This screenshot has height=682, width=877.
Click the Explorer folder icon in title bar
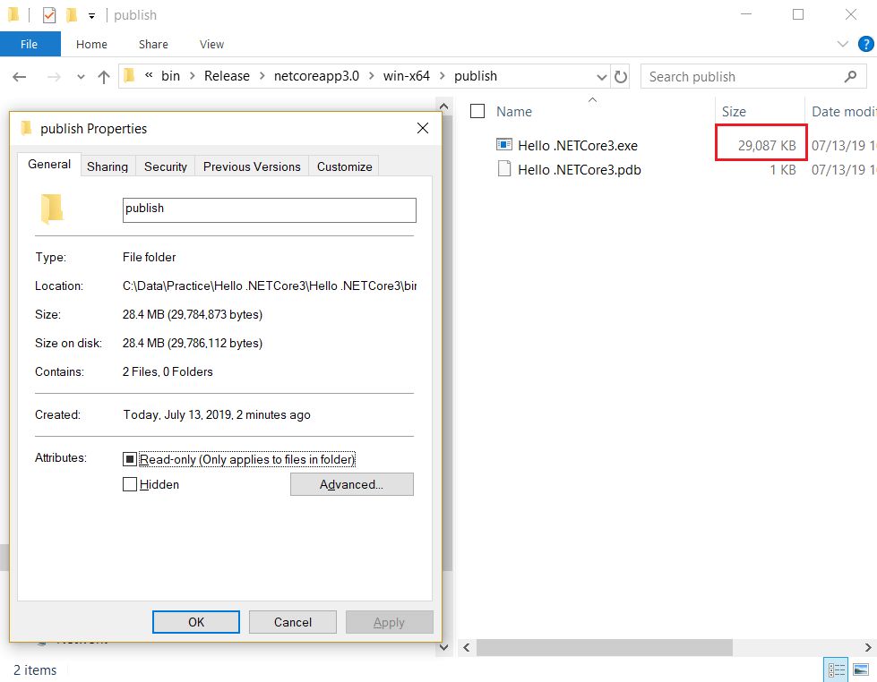[x=13, y=14]
